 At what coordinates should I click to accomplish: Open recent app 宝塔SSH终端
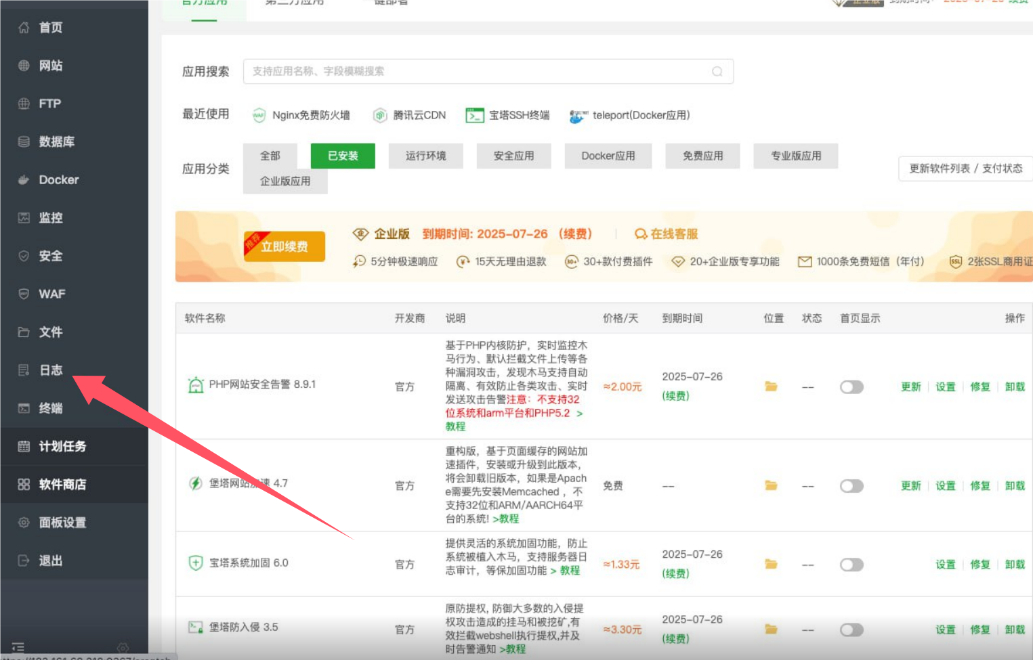click(508, 115)
